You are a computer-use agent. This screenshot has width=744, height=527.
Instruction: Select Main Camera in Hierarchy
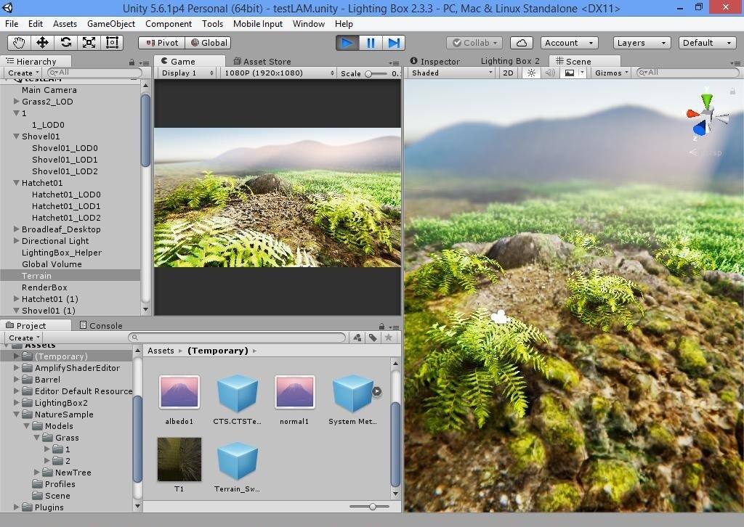[x=49, y=90]
